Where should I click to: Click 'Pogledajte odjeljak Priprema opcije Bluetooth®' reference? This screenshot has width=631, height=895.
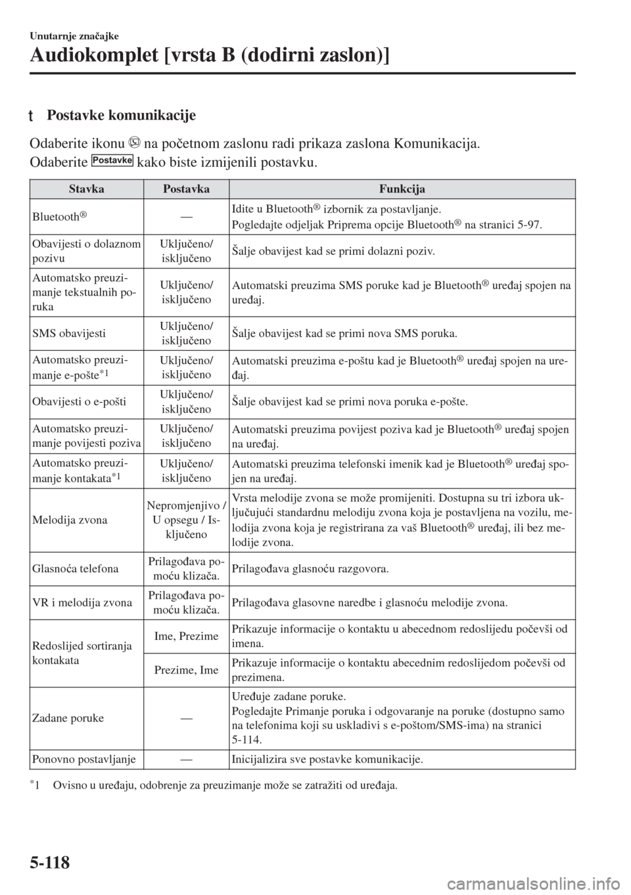[x=386, y=224]
